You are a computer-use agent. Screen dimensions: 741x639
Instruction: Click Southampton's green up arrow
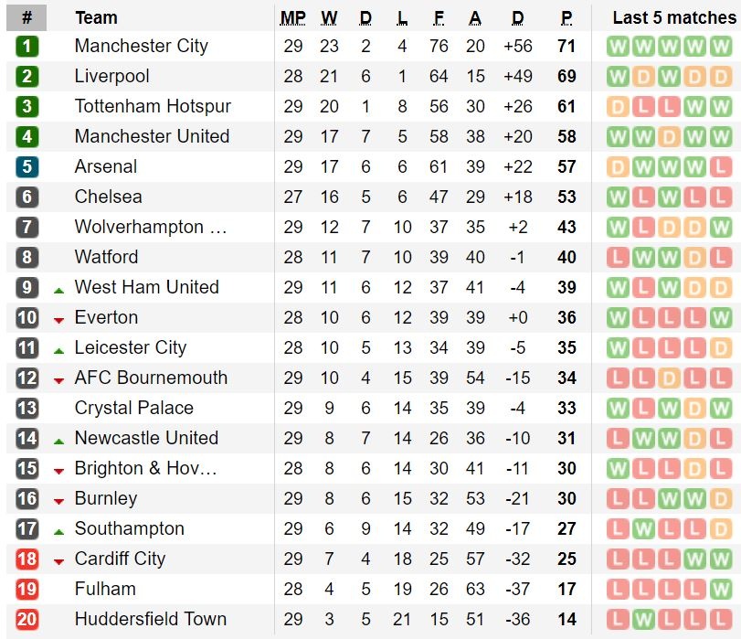58,530
